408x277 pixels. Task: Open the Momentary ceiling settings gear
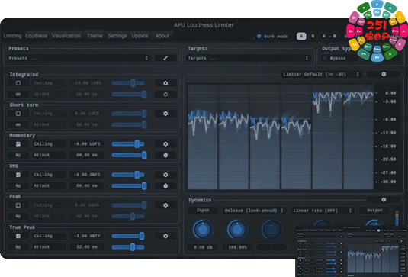[x=165, y=144]
